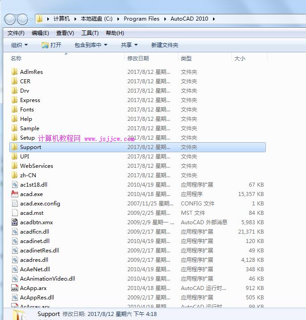Select the UPI folder icon
Image resolution: width=306 pixels, height=320 pixels.
coord(14,156)
